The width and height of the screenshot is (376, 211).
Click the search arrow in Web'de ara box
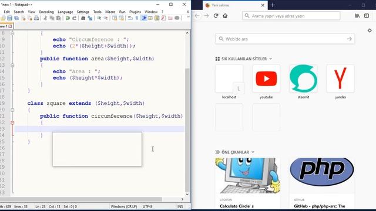349,39
